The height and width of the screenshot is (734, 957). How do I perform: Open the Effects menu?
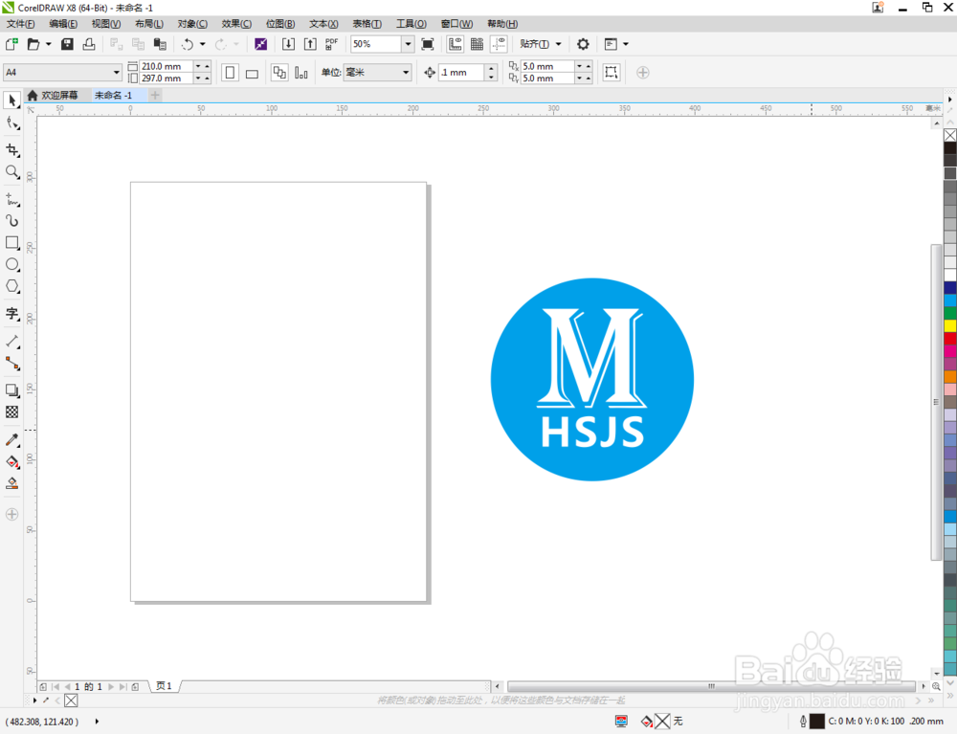[x=236, y=24]
